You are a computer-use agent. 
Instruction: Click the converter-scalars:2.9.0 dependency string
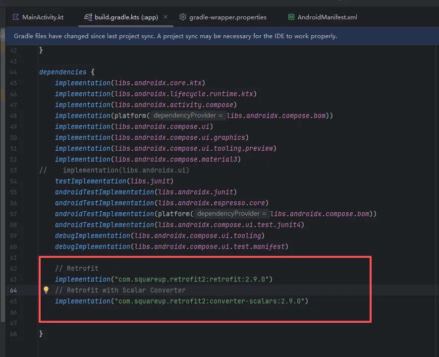pyautogui.click(x=210, y=301)
